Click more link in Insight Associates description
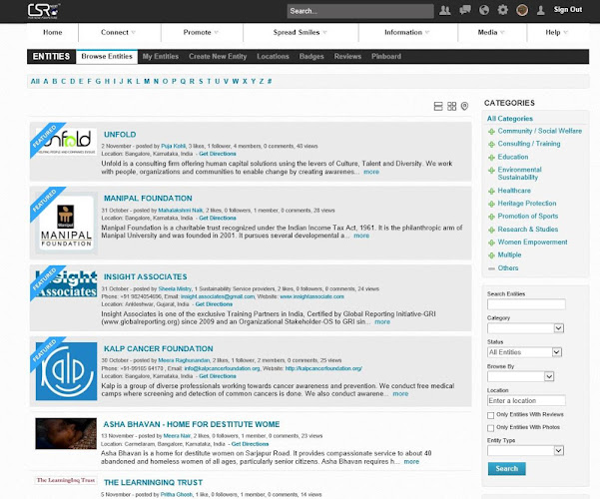Viewport: 600px width, 499px height. [382, 321]
